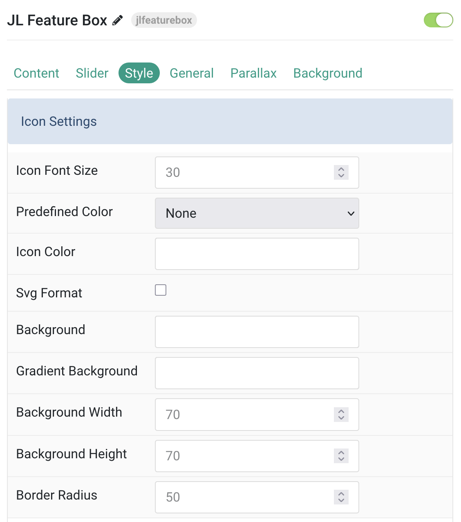Screen dimensions: 461x522
Task: Click the Icon Font Size stepper arrows
Action: (341, 172)
